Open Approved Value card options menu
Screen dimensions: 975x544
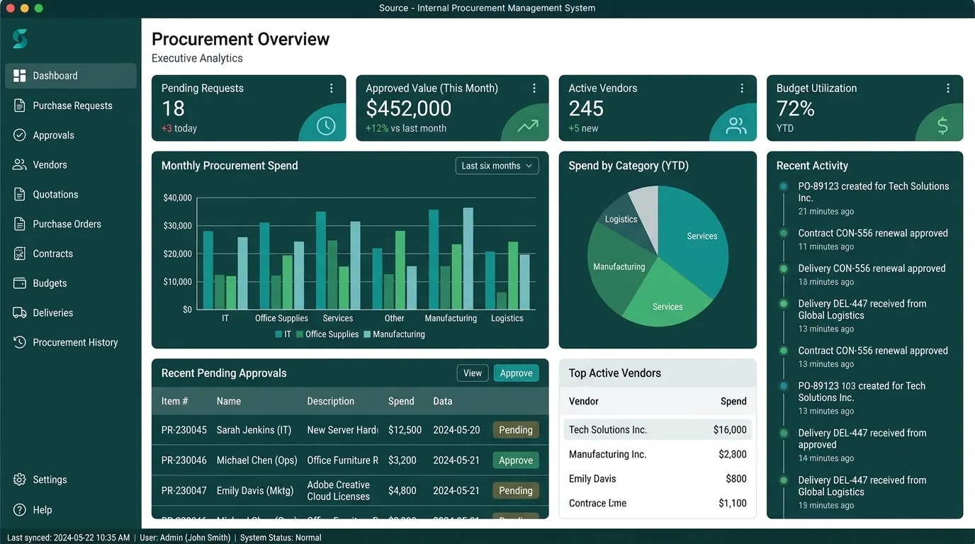[x=534, y=89]
